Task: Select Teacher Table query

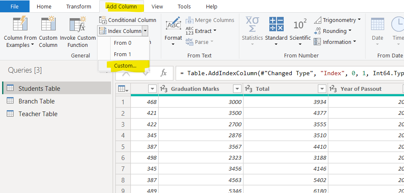Action: 38,114
